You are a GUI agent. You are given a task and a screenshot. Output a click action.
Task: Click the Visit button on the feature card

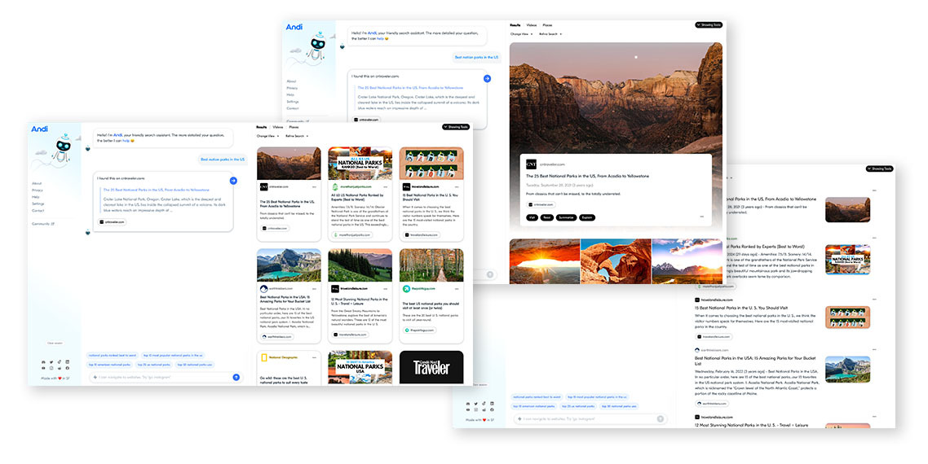coord(532,217)
